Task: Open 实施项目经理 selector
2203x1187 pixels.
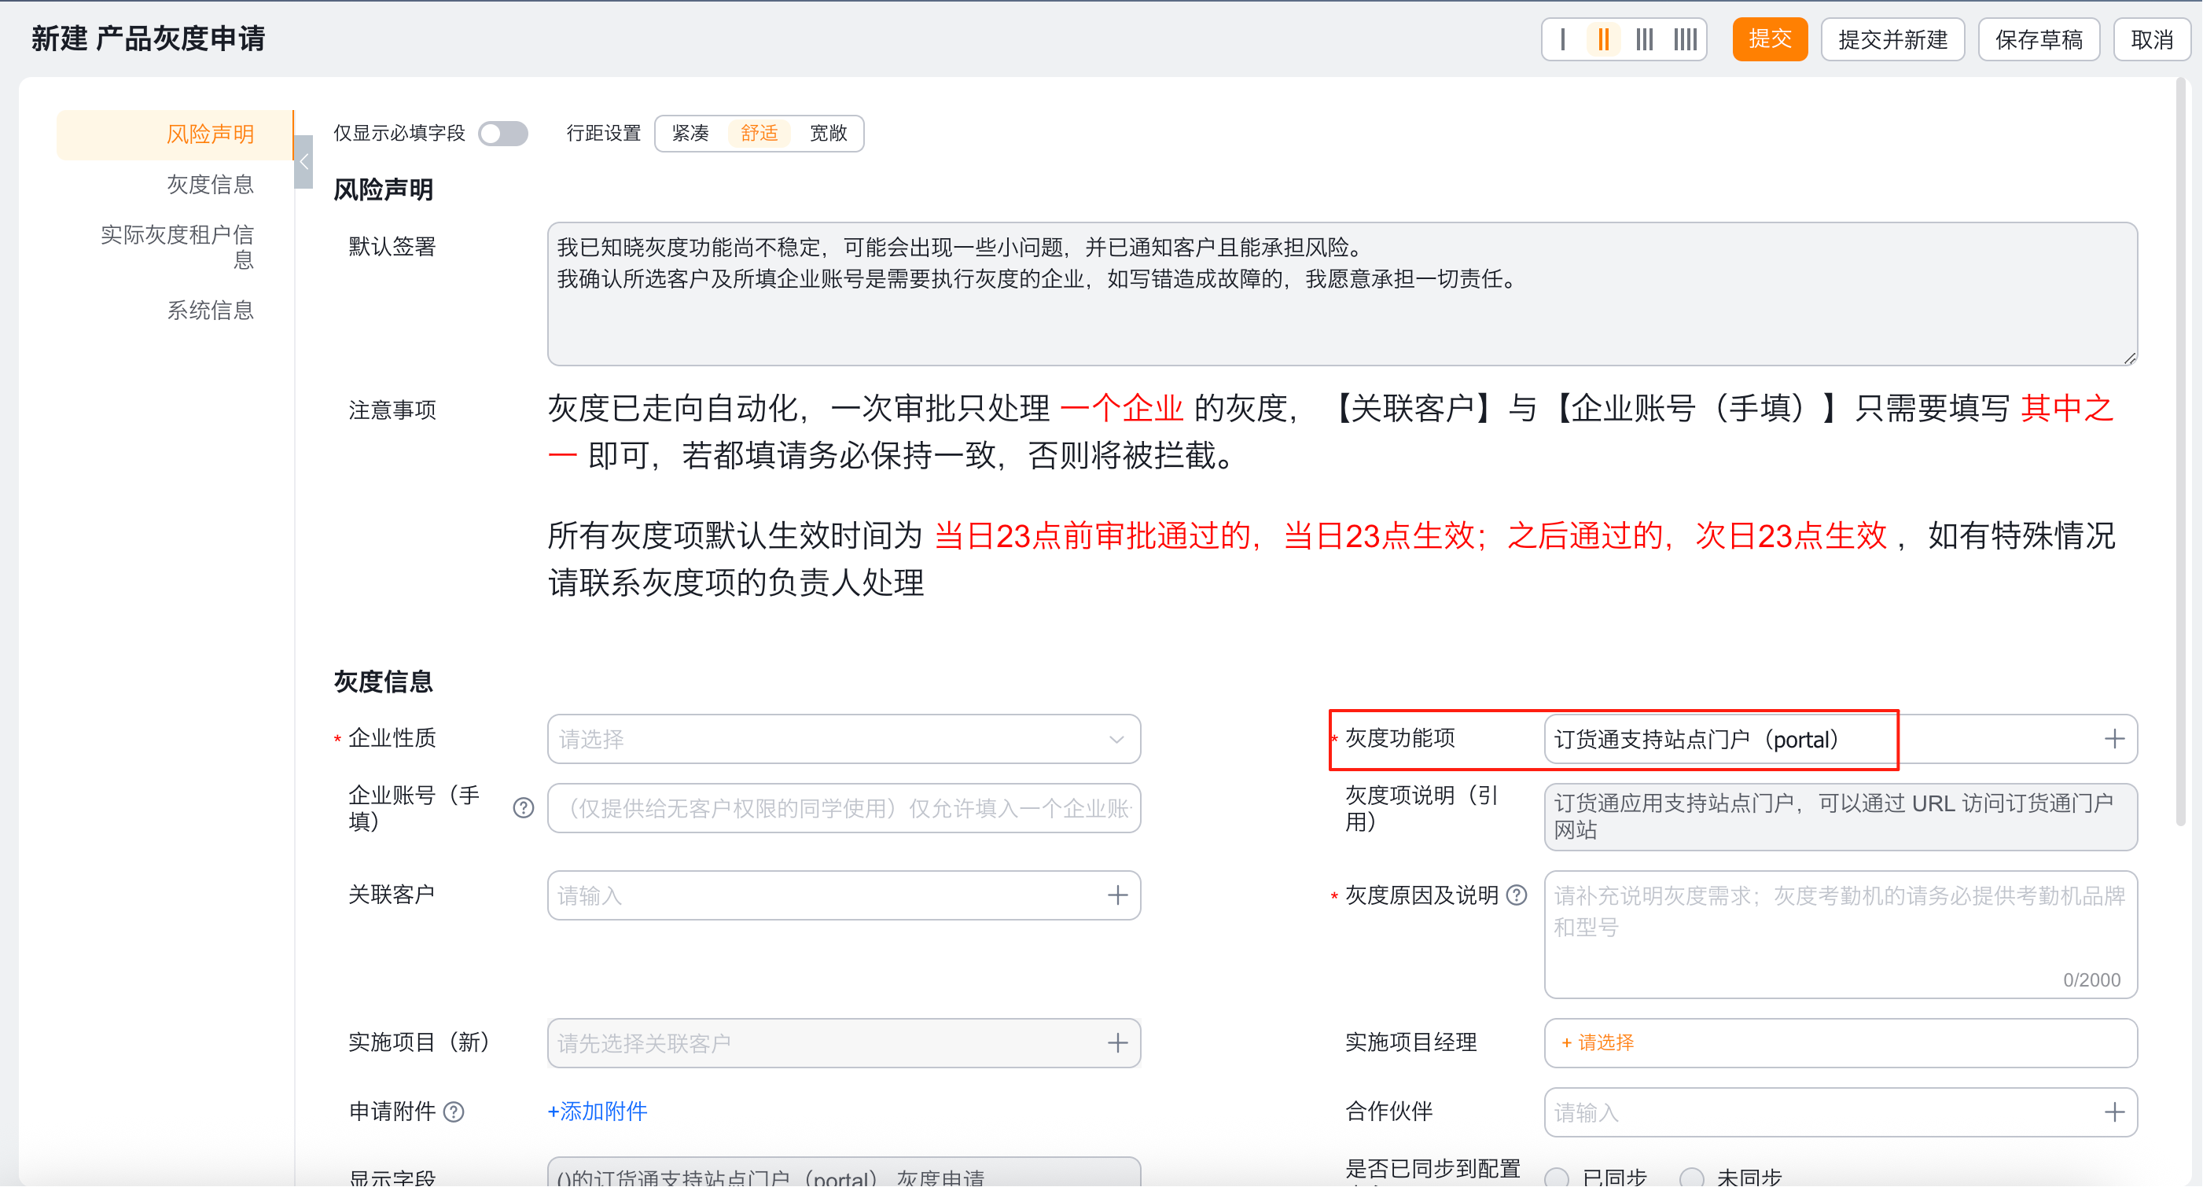Action: [1598, 1042]
